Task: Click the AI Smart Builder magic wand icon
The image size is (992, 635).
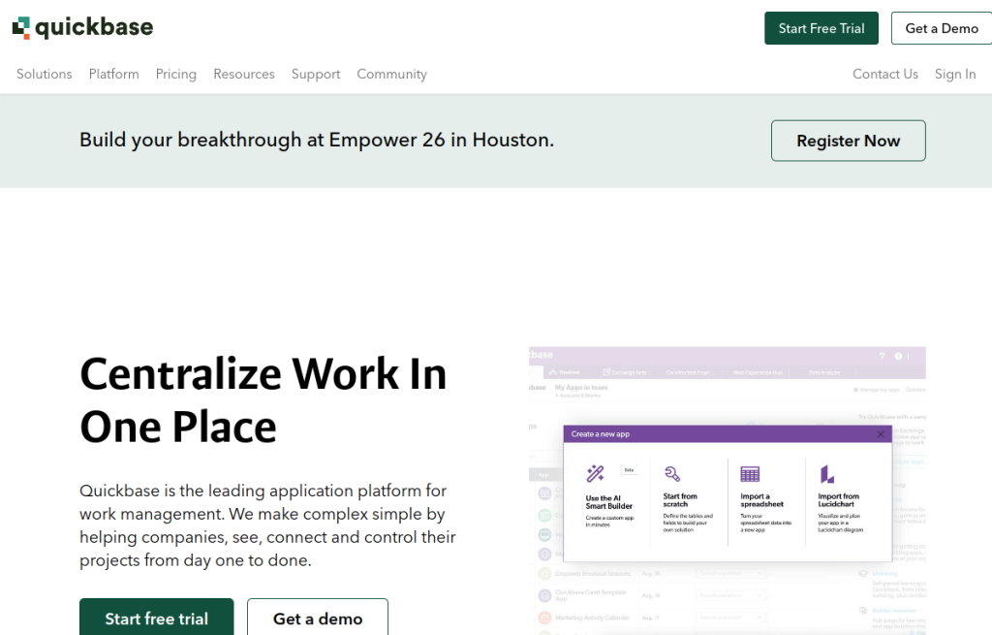Action: point(595,474)
